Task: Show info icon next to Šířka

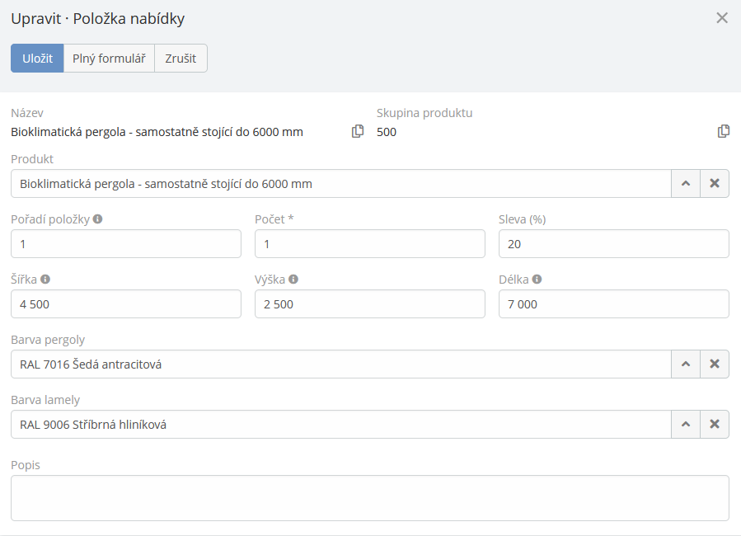Action: pyautogui.click(x=45, y=280)
